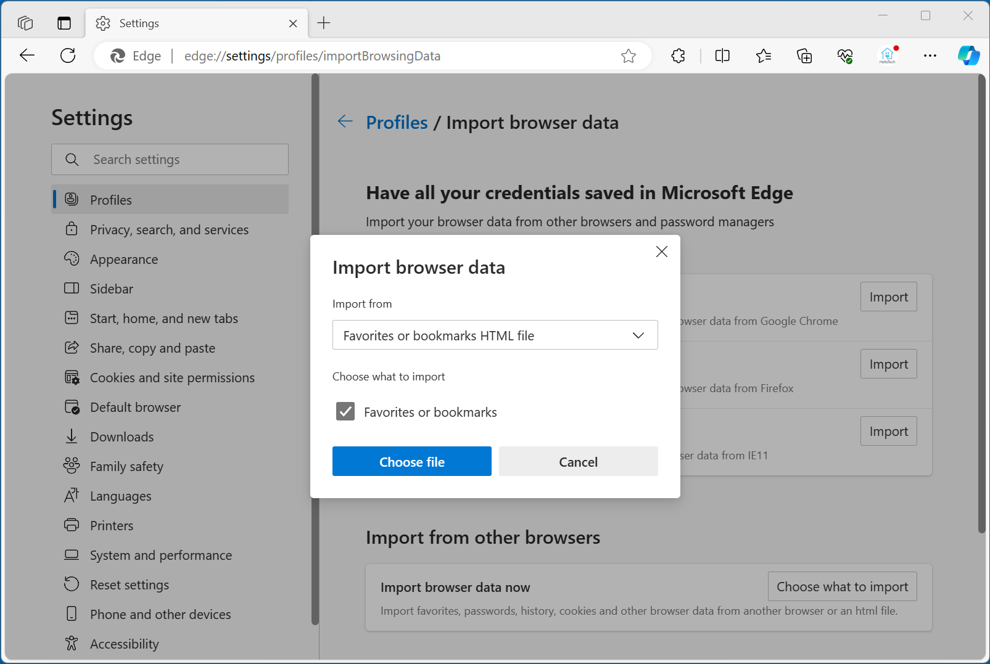Click the back arrow beside Profiles heading
The image size is (990, 664).
coord(345,121)
